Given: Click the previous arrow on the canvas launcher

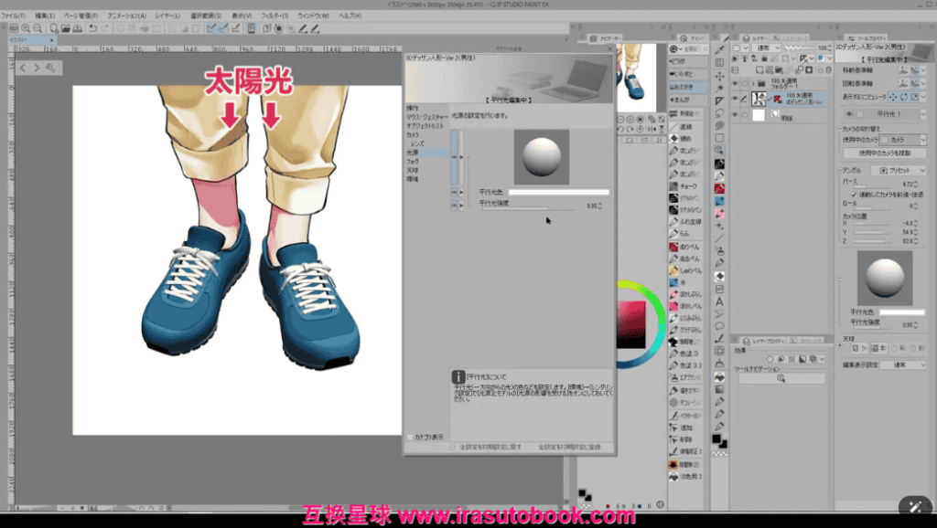Looking at the screenshot, I should coord(24,68).
